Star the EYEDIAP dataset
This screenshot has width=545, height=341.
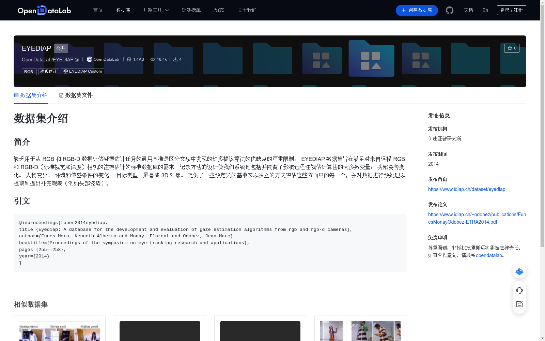[512, 48]
